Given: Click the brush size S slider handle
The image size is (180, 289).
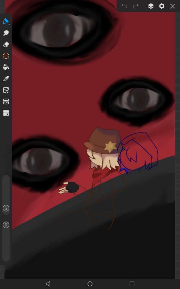Looking at the screenshot, I should coord(6,208).
